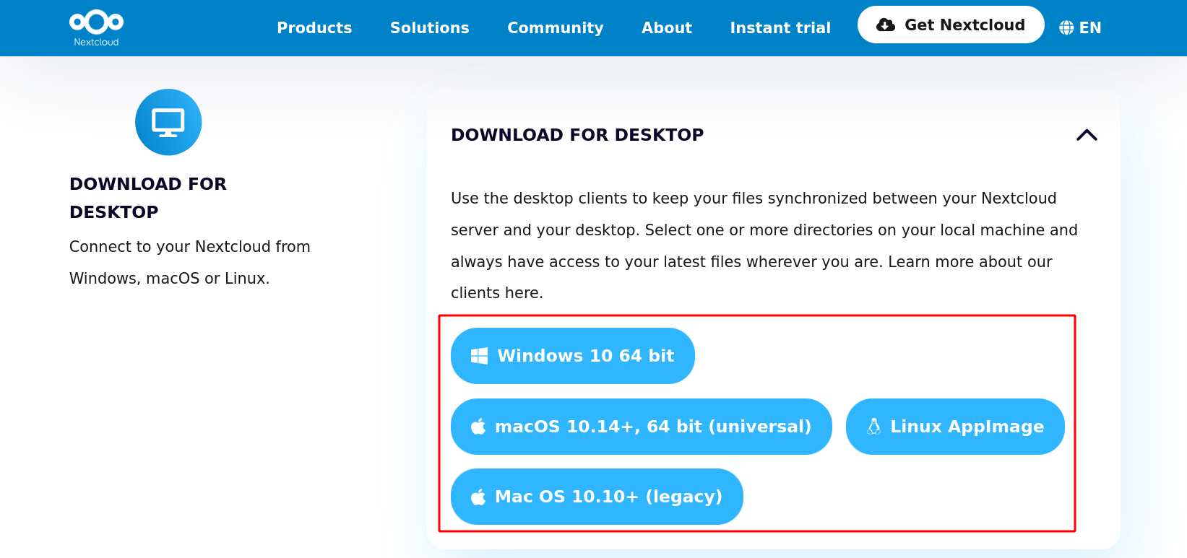
Task: Click the Nextcloud logo in the header
Action: (x=96, y=28)
